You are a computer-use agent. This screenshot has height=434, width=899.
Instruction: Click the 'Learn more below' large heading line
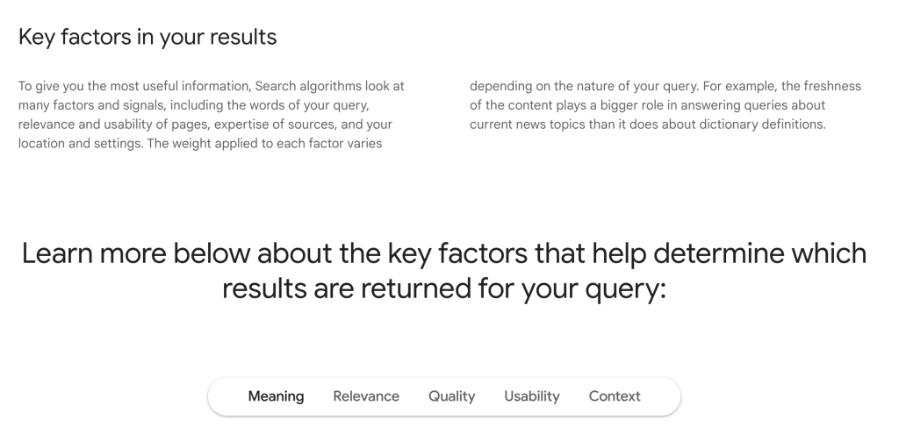tap(443, 253)
